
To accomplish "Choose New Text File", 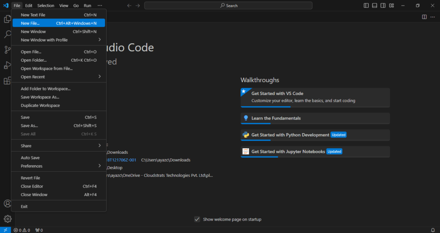I will coord(58,15).
